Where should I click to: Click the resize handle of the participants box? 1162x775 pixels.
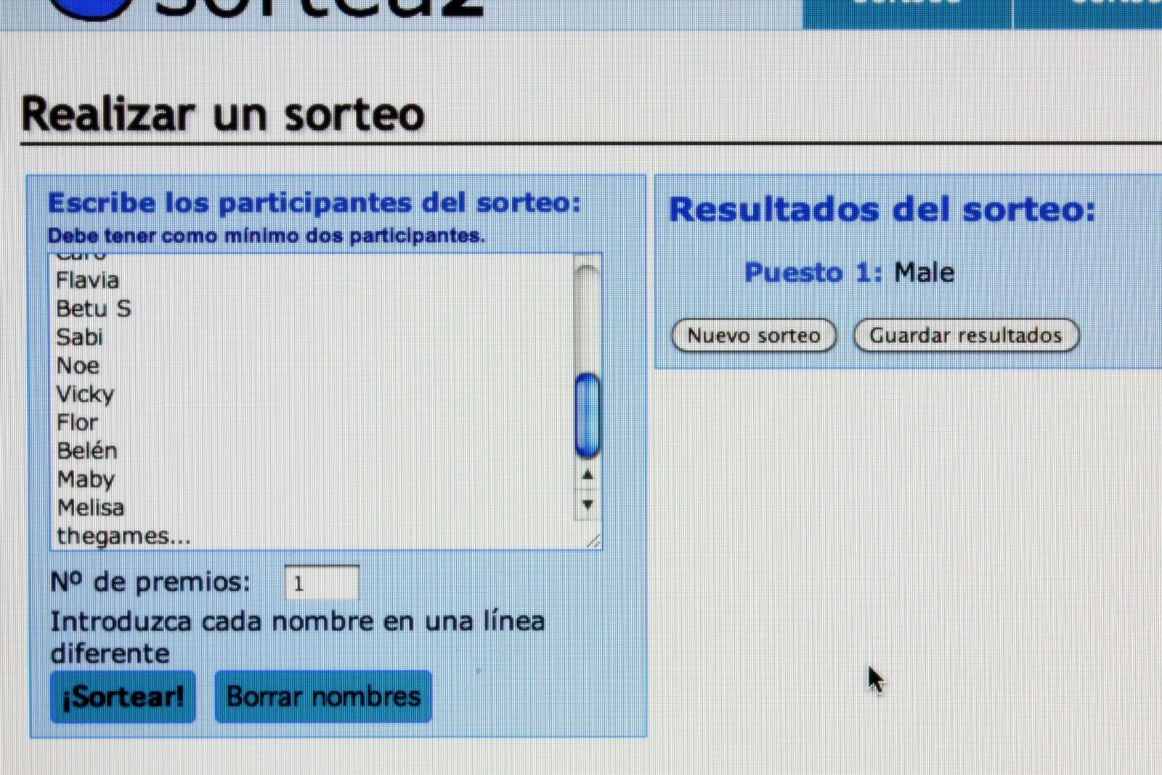594,541
